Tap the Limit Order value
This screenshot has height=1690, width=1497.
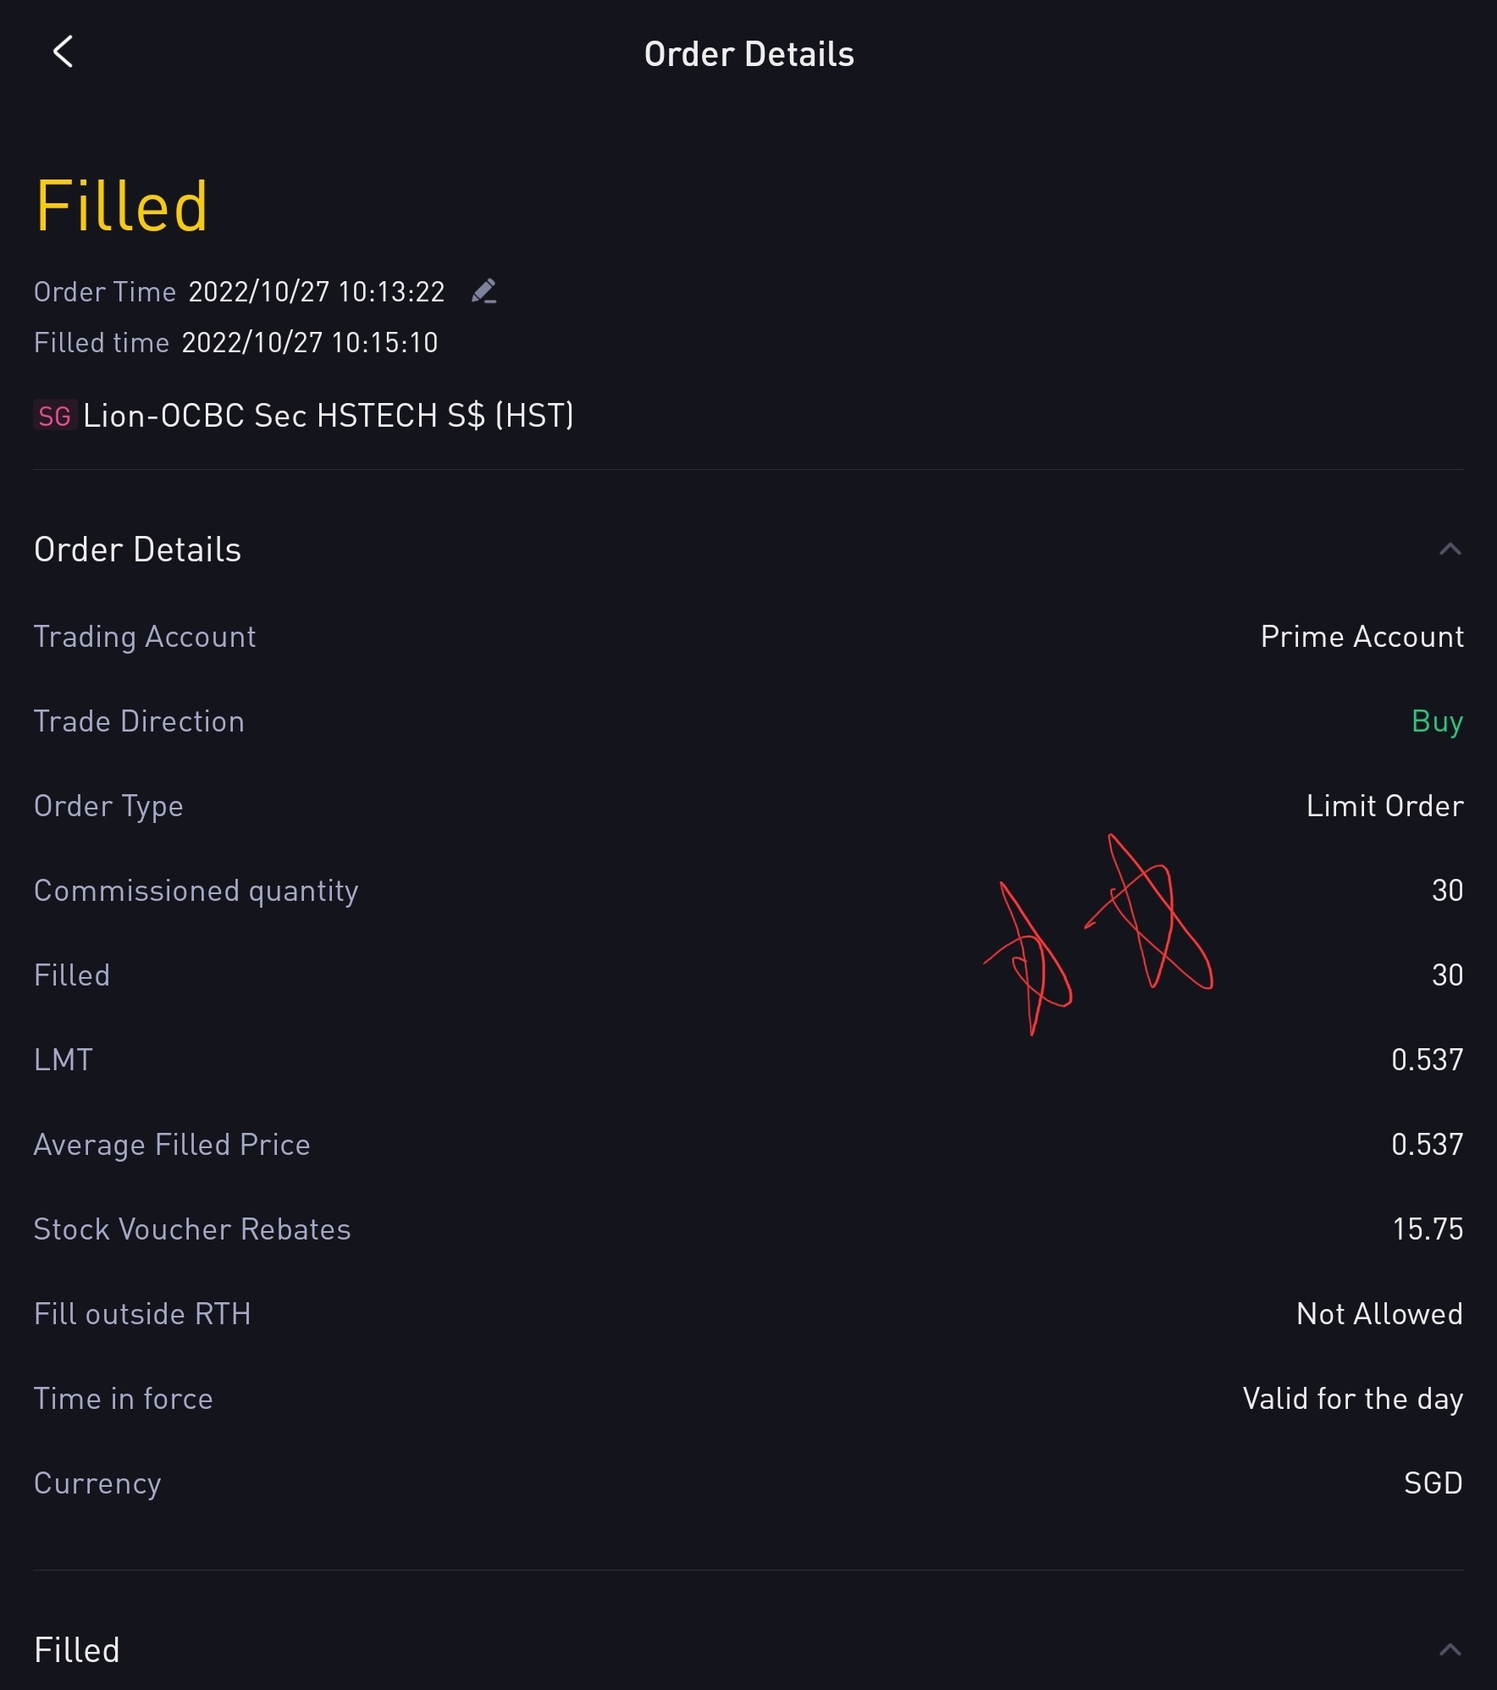(x=1384, y=806)
